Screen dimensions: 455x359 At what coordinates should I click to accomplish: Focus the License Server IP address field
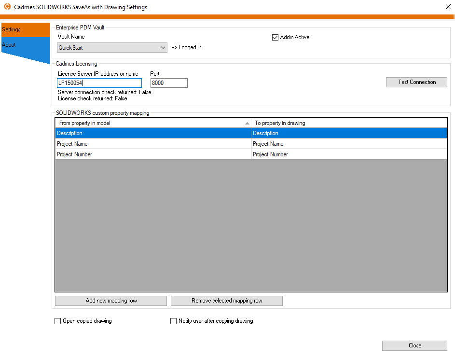[x=99, y=83]
